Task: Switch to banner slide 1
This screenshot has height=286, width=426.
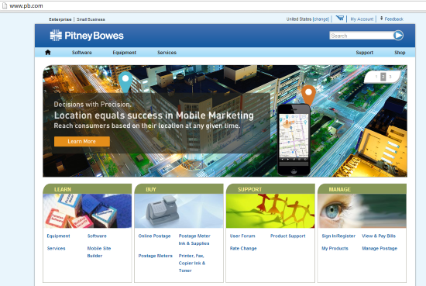Action: [x=376, y=77]
